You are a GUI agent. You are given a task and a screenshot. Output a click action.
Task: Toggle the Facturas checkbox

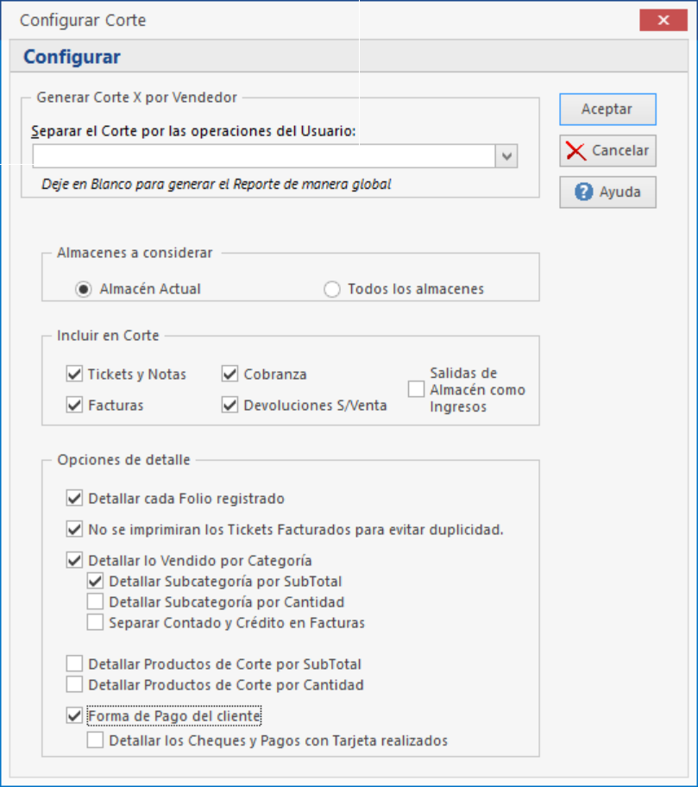(x=73, y=405)
